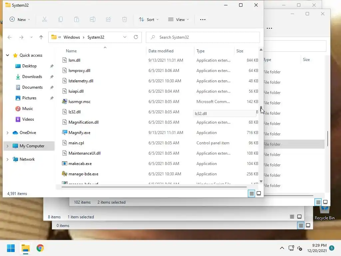This screenshot has width=341, height=256.
Task: Toggle thumbnails view in 102 items window
Action: (325, 202)
